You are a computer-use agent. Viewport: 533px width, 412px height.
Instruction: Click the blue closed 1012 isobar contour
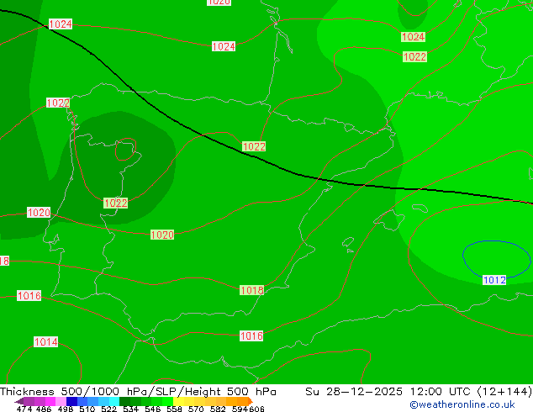point(497,259)
